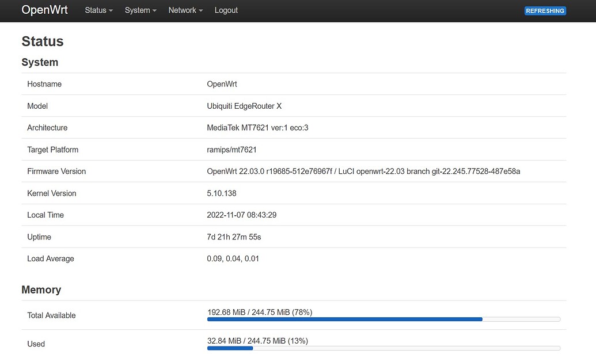596x354 pixels.
Task: Click the Hostname value OpenWrt
Action: (222, 83)
